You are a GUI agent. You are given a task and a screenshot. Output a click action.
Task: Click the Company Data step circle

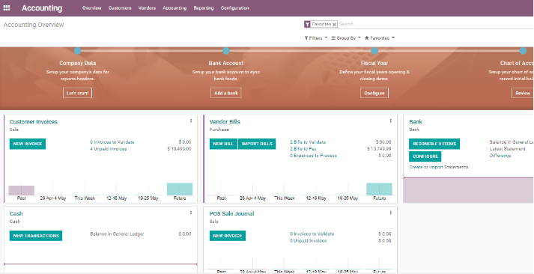pyautogui.click(x=78, y=51)
